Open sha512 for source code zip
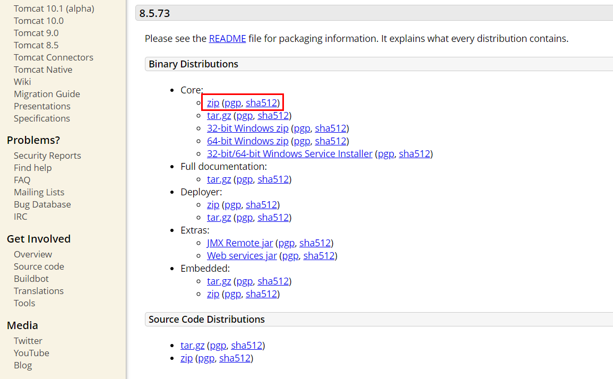 [235, 358]
